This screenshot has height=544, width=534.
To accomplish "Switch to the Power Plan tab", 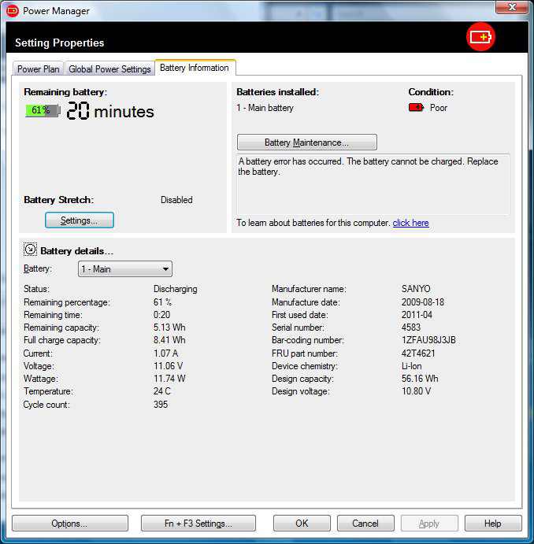I will pos(38,68).
